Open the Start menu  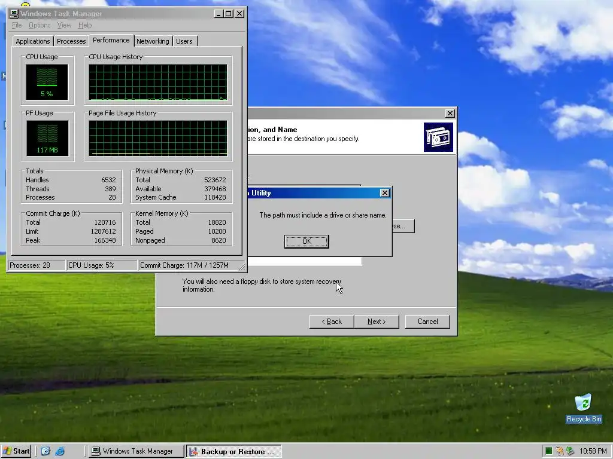coord(16,451)
